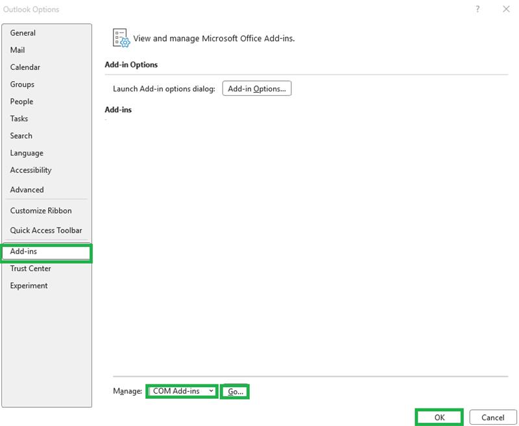
Task: Click the add-ins settings gear icon
Action: coord(121,38)
